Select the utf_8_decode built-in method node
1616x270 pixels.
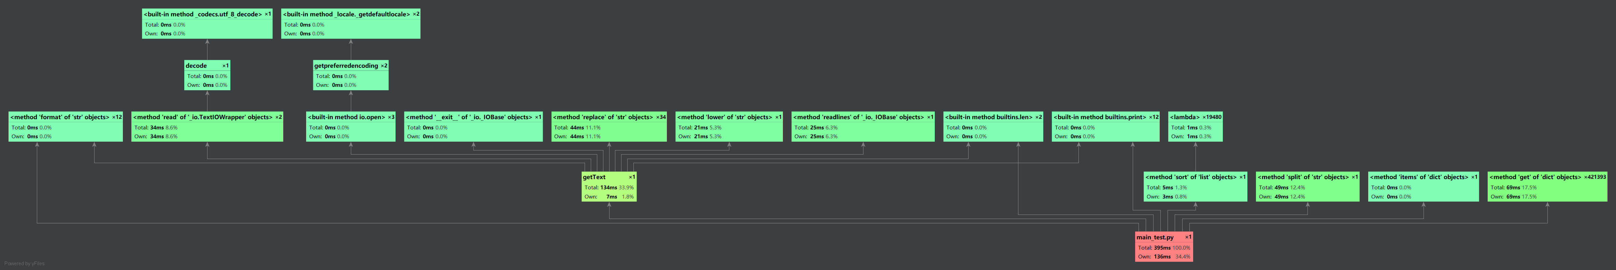coord(207,24)
